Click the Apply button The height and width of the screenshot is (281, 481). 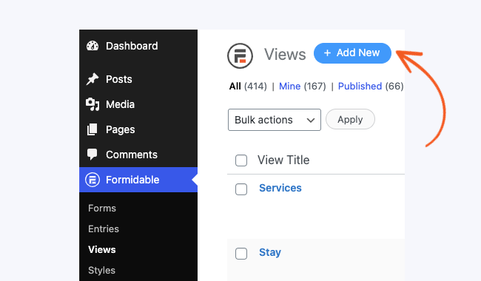point(350,119)
